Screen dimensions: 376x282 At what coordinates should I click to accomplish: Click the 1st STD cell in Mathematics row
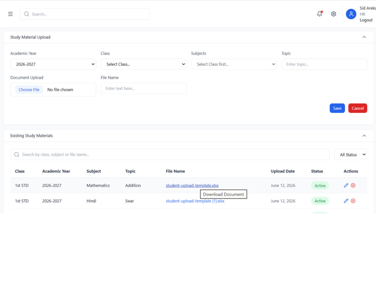pos(22,186)
